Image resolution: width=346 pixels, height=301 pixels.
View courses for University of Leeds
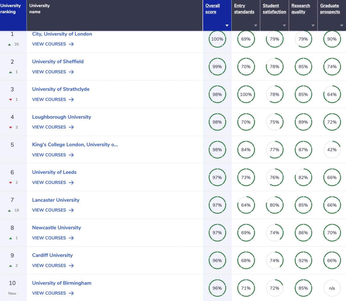[x=49, y=182]
